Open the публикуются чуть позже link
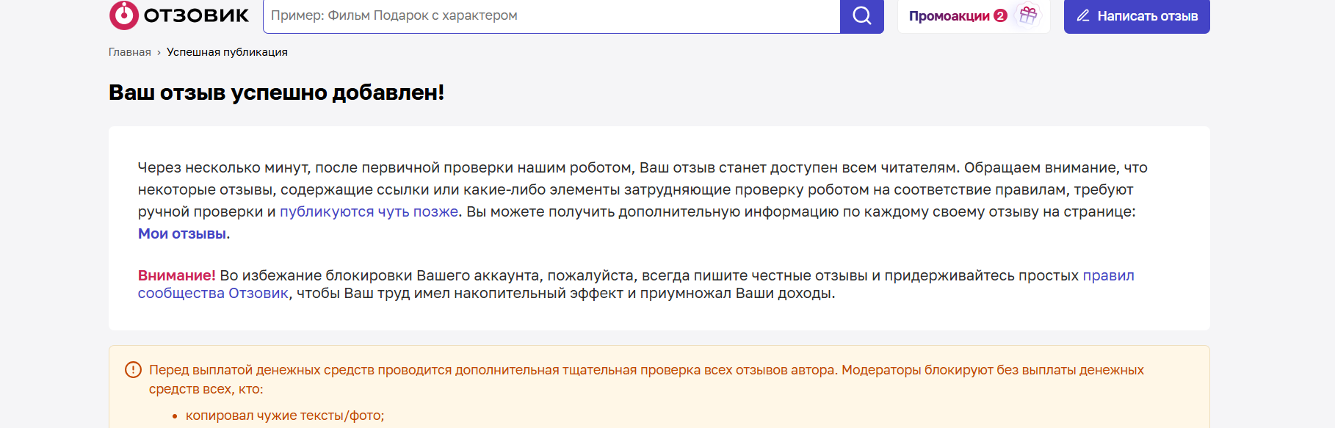The image size is (1335, 428). 369,211
